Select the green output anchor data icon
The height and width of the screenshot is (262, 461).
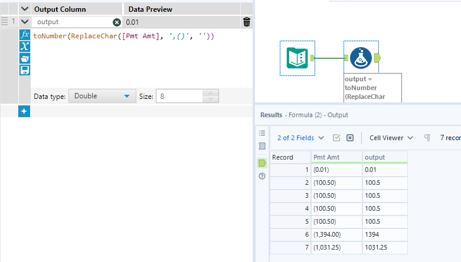click(x=262, y=163)
